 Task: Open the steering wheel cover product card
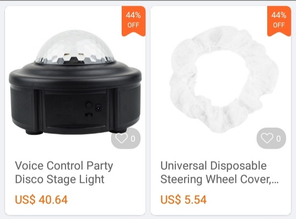(221, 111)
